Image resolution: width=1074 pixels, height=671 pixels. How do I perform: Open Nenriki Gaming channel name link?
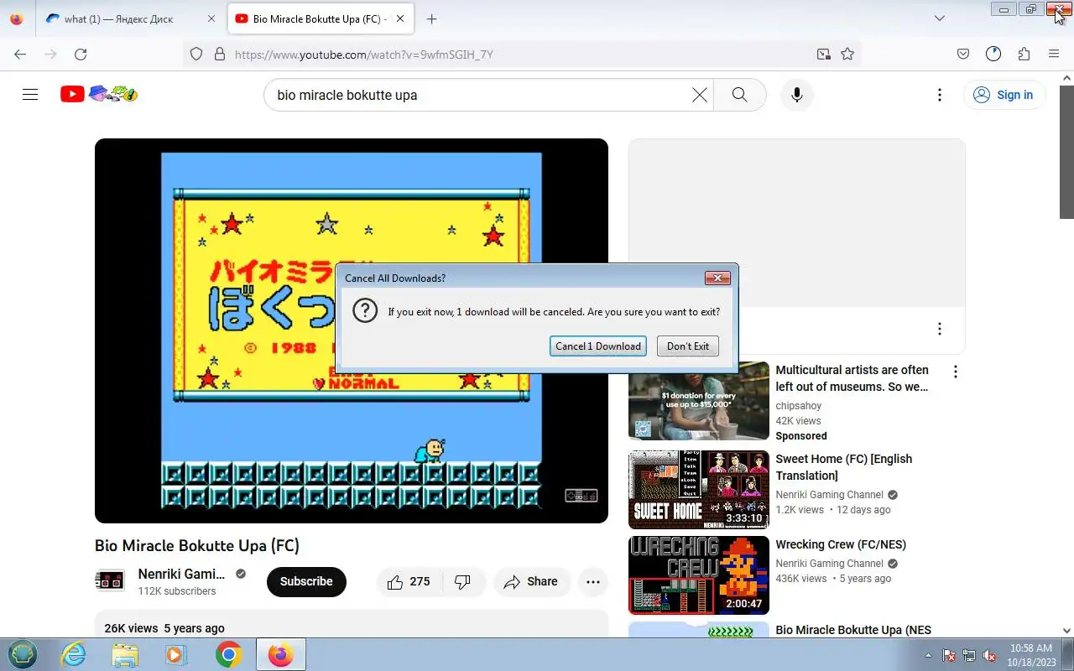(x=181, y=574)
